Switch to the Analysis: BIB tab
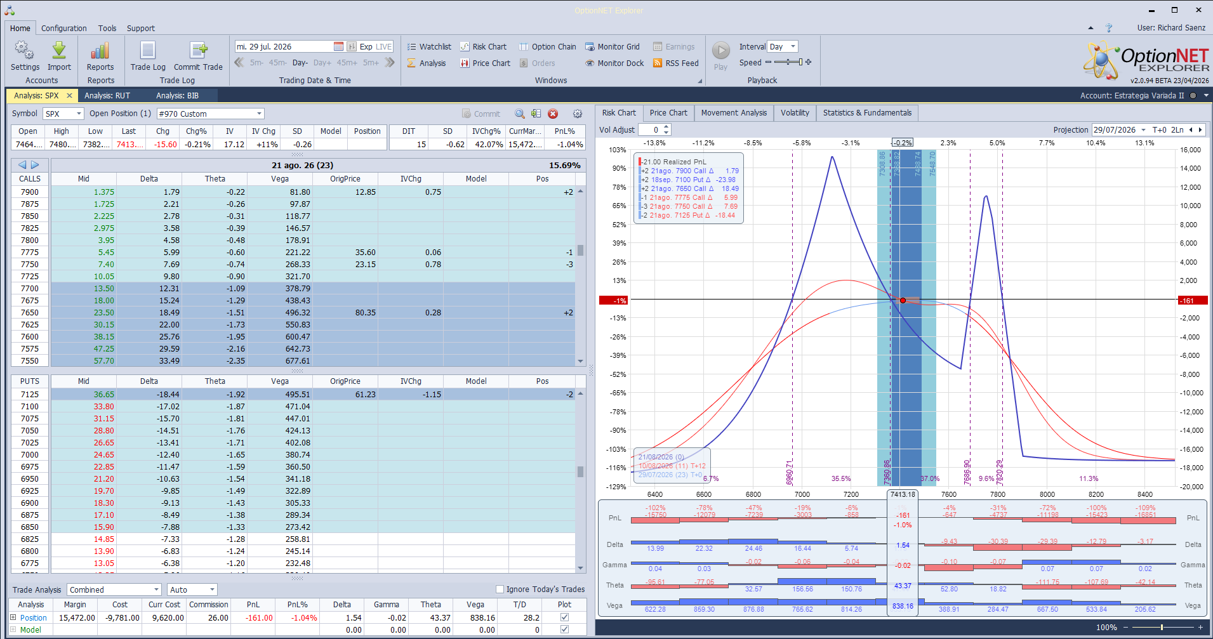The width and height of the screenshot is (1213, 639). (178, 95)
